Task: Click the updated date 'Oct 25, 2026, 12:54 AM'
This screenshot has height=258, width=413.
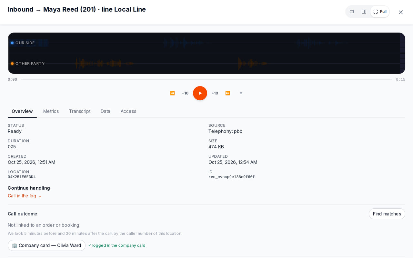Action: point(233,162)
